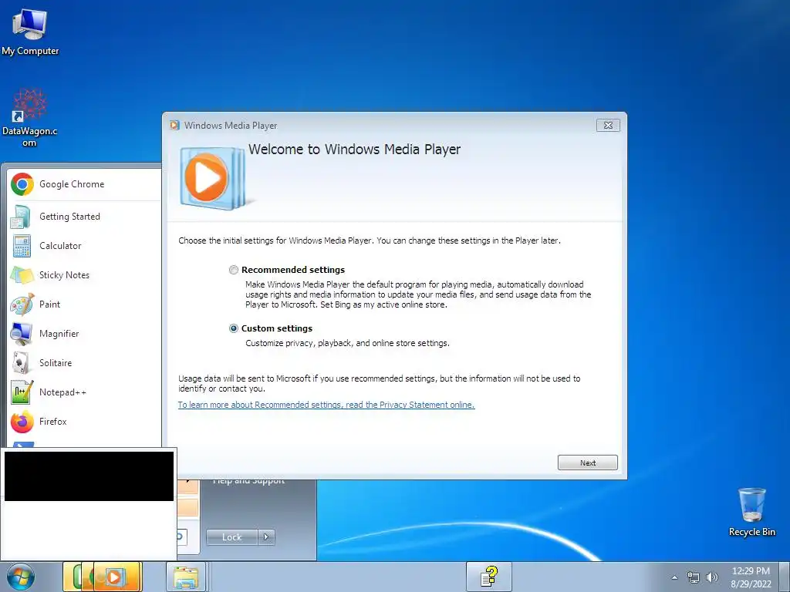Expand the arrow next to Lock button
The width and height of the screenshot is (790, 592).
tap(266, 537)
